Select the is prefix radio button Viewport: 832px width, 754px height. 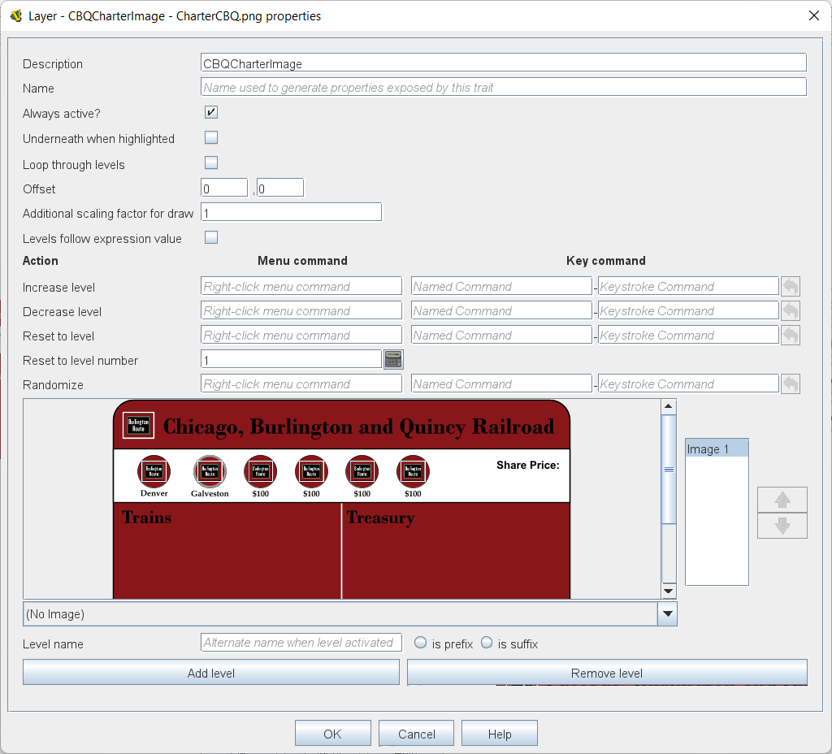coord(420,643)
